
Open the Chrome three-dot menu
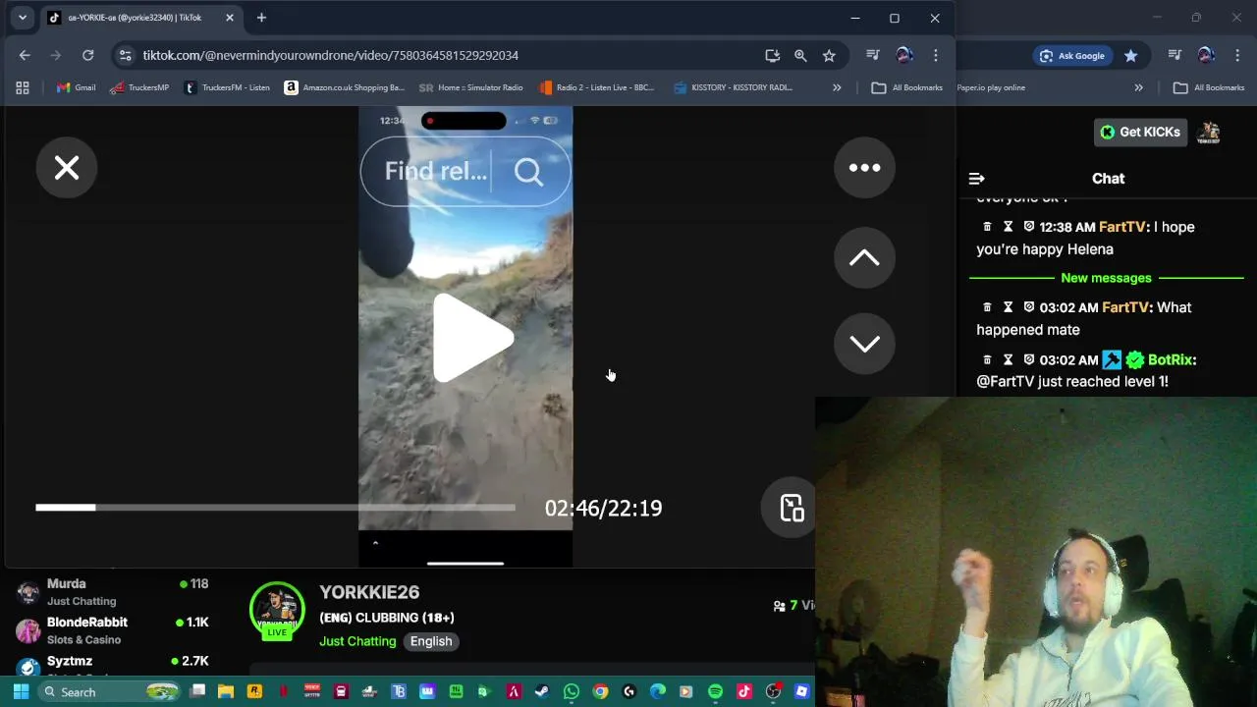click(936, 56)
